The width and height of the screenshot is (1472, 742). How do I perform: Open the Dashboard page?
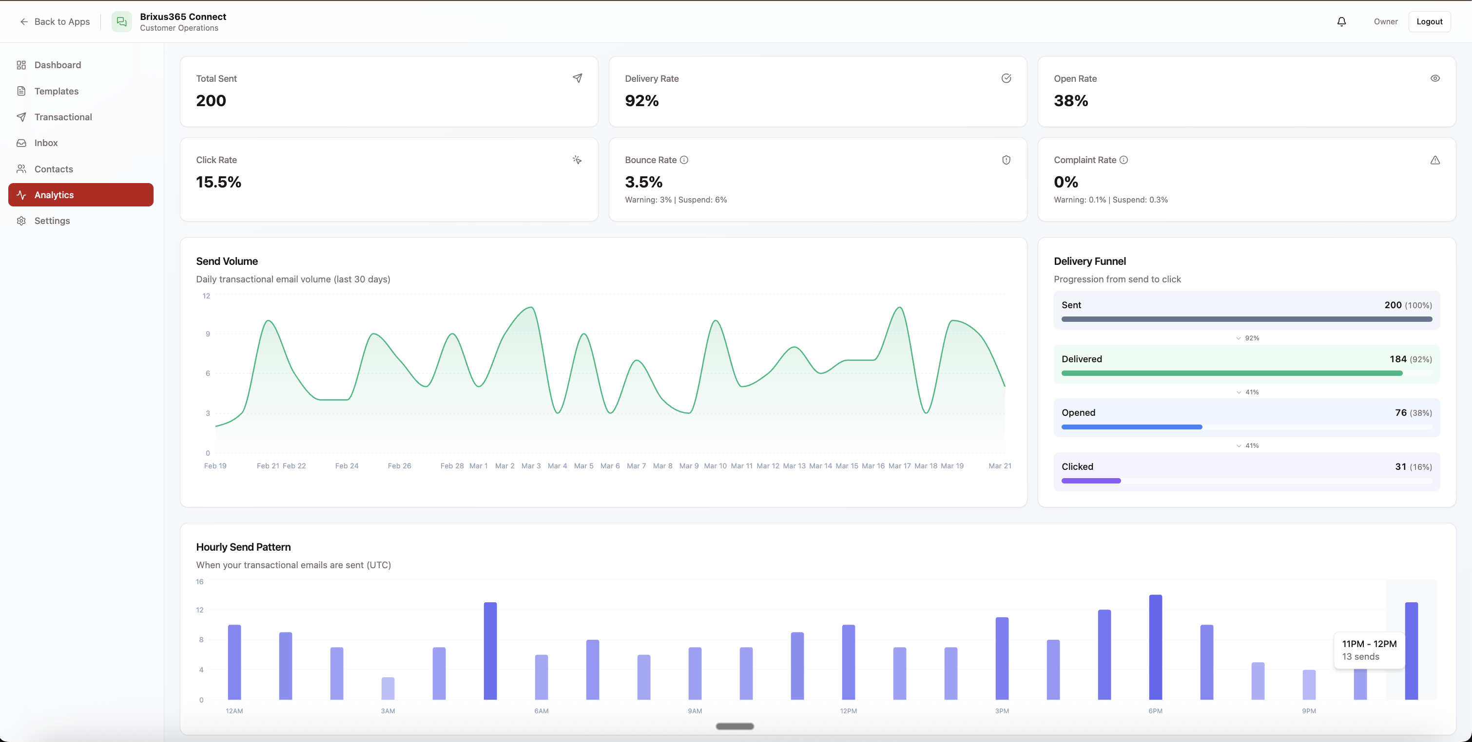pos(80,65)
